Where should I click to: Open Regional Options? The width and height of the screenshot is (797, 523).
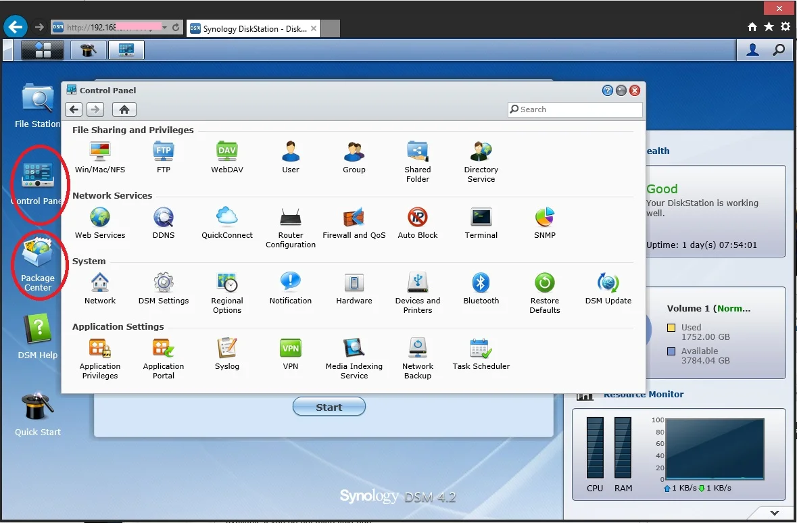tap(226, 293)
